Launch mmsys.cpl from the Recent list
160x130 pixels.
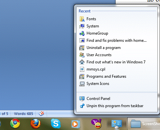click(117, 69)
